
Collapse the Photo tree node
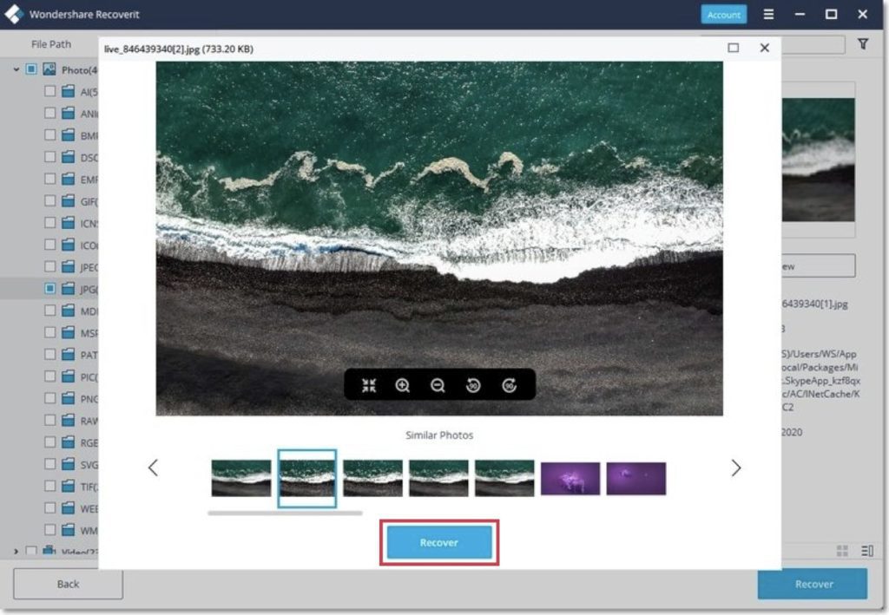(x=16, y=69)
